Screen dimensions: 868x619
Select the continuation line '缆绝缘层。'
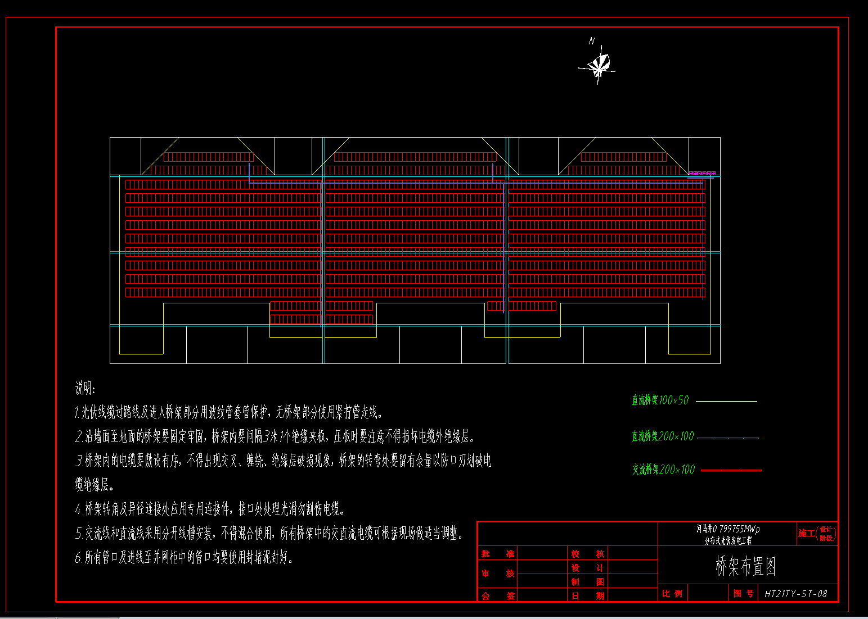click(x=95, y=484)
